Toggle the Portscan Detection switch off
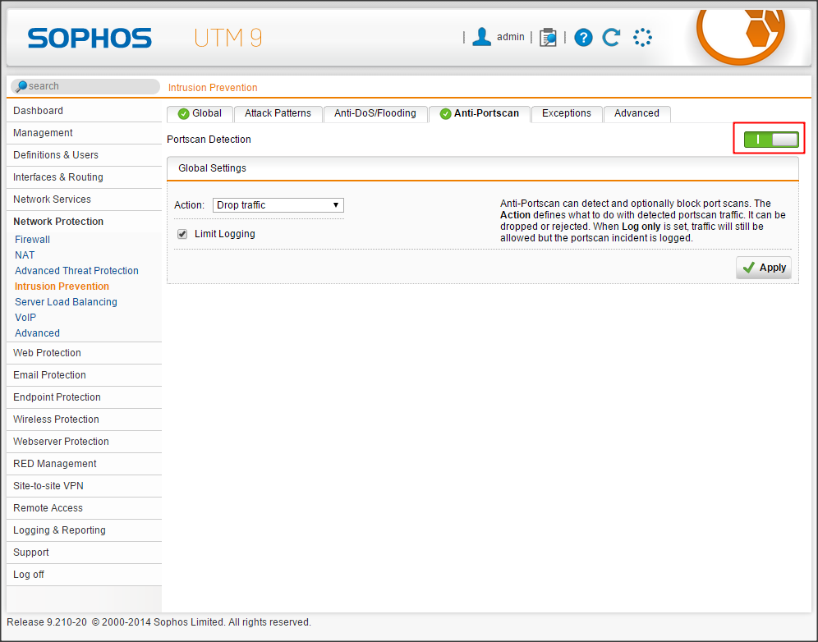The height and width of the screenshot is (642, 818). [x=771, y=140]
